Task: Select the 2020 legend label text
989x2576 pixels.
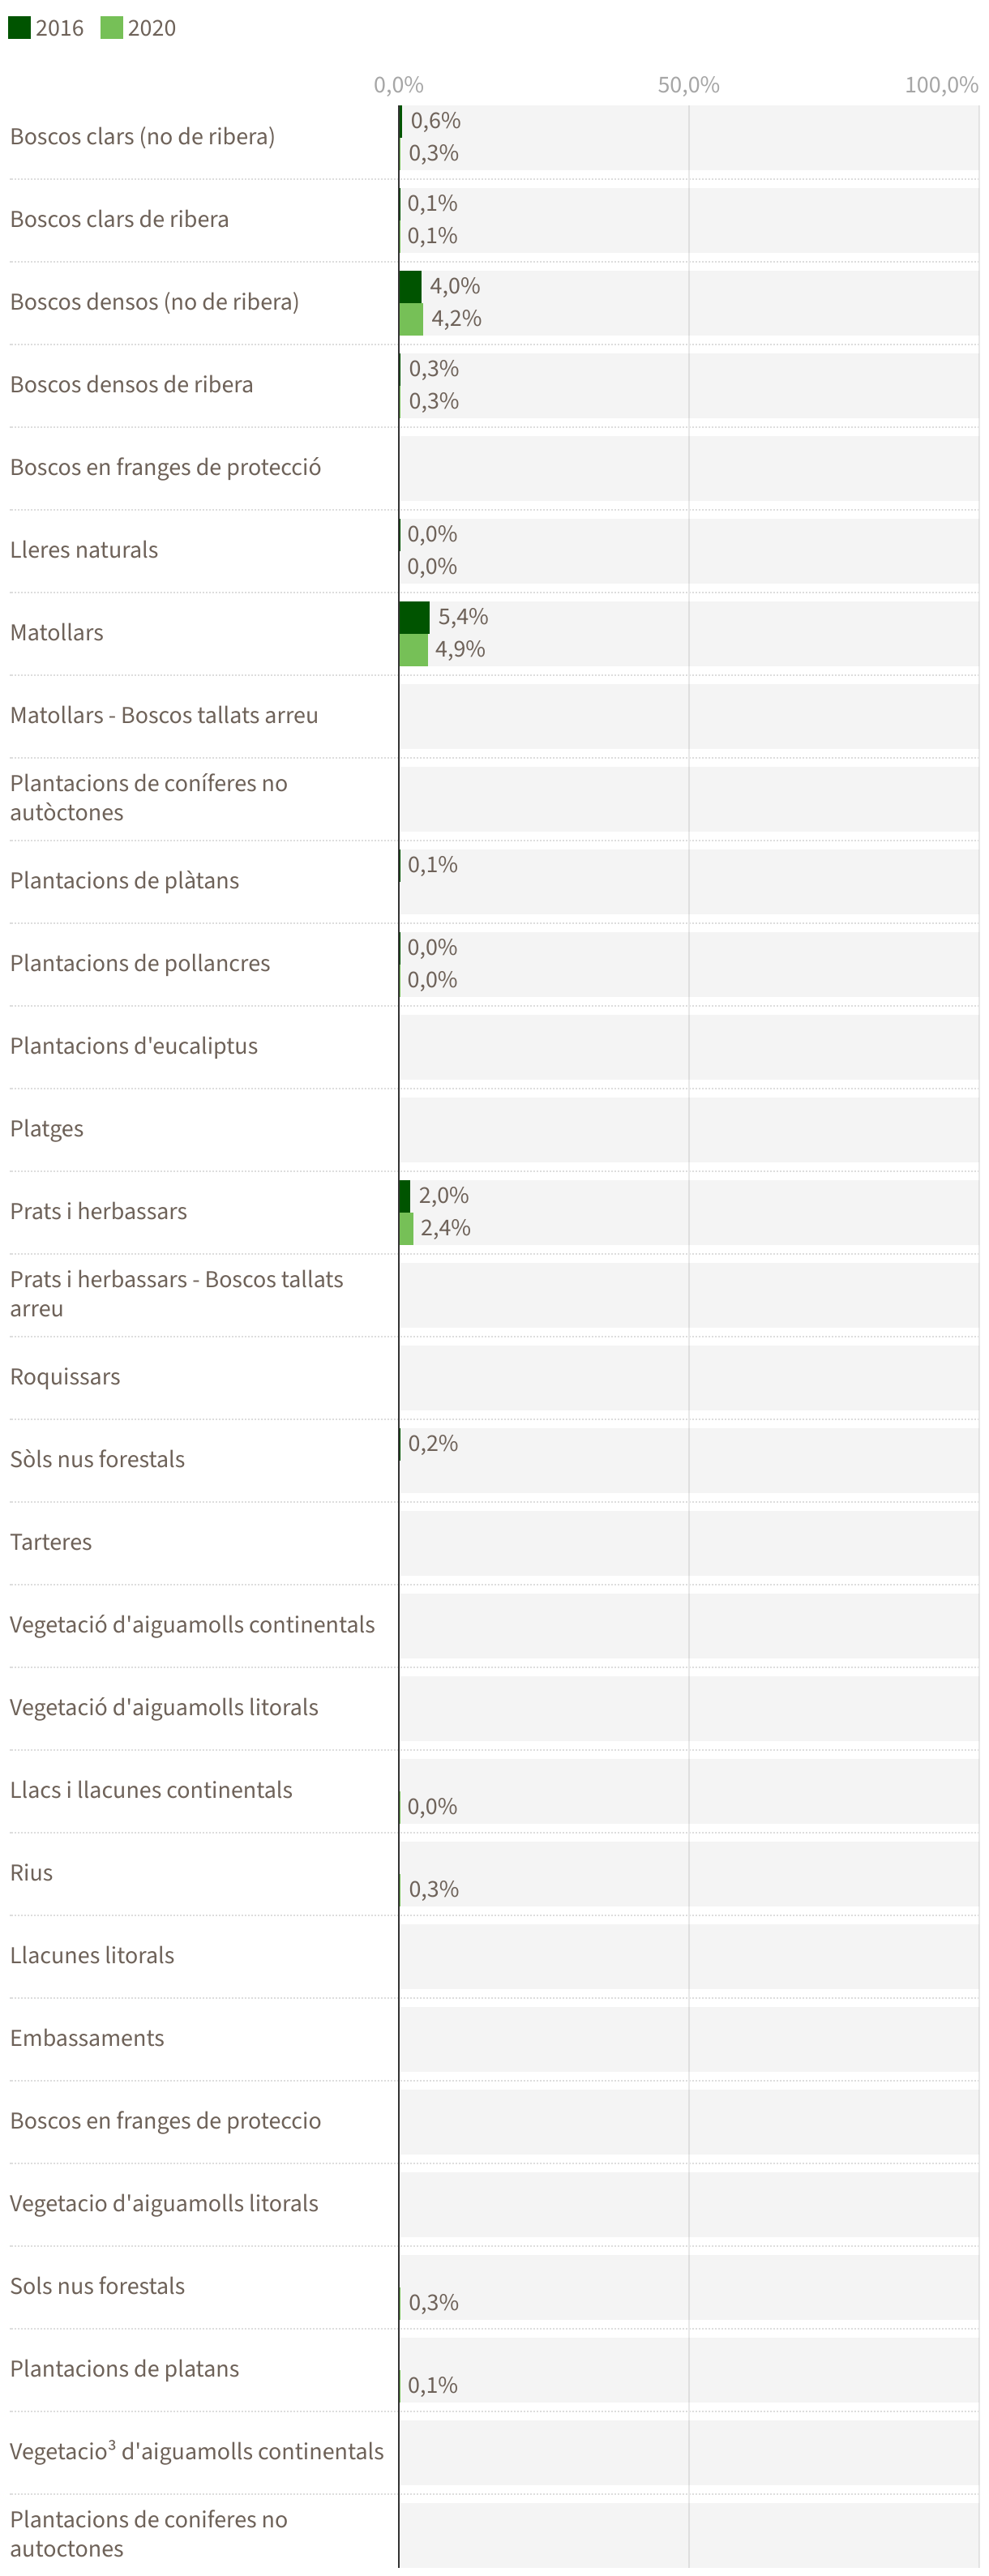Action: pos(152,28)
